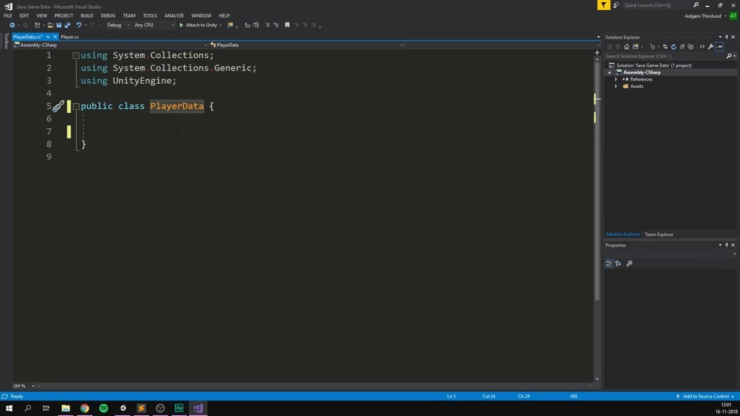This screenshot has width=740, height=416.
Task: Open the Debug configuration dropdown
Action: click(117, 25)
